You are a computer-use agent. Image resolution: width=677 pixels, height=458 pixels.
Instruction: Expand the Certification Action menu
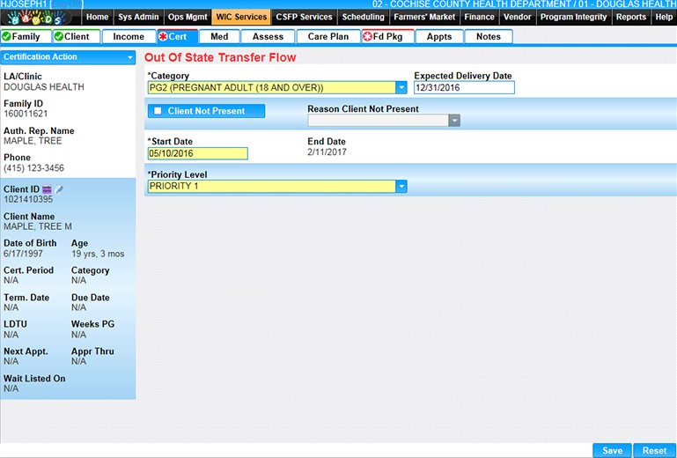[x=130, y=57]
